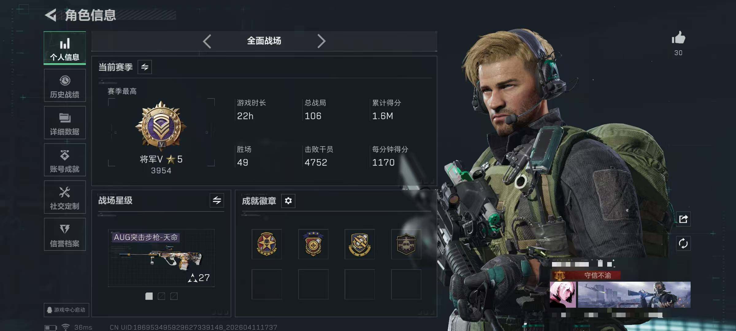This screenshot has height=331, width=736.
Task: Open the 成就徽章 gear settings
Action: tap(288, 201)
